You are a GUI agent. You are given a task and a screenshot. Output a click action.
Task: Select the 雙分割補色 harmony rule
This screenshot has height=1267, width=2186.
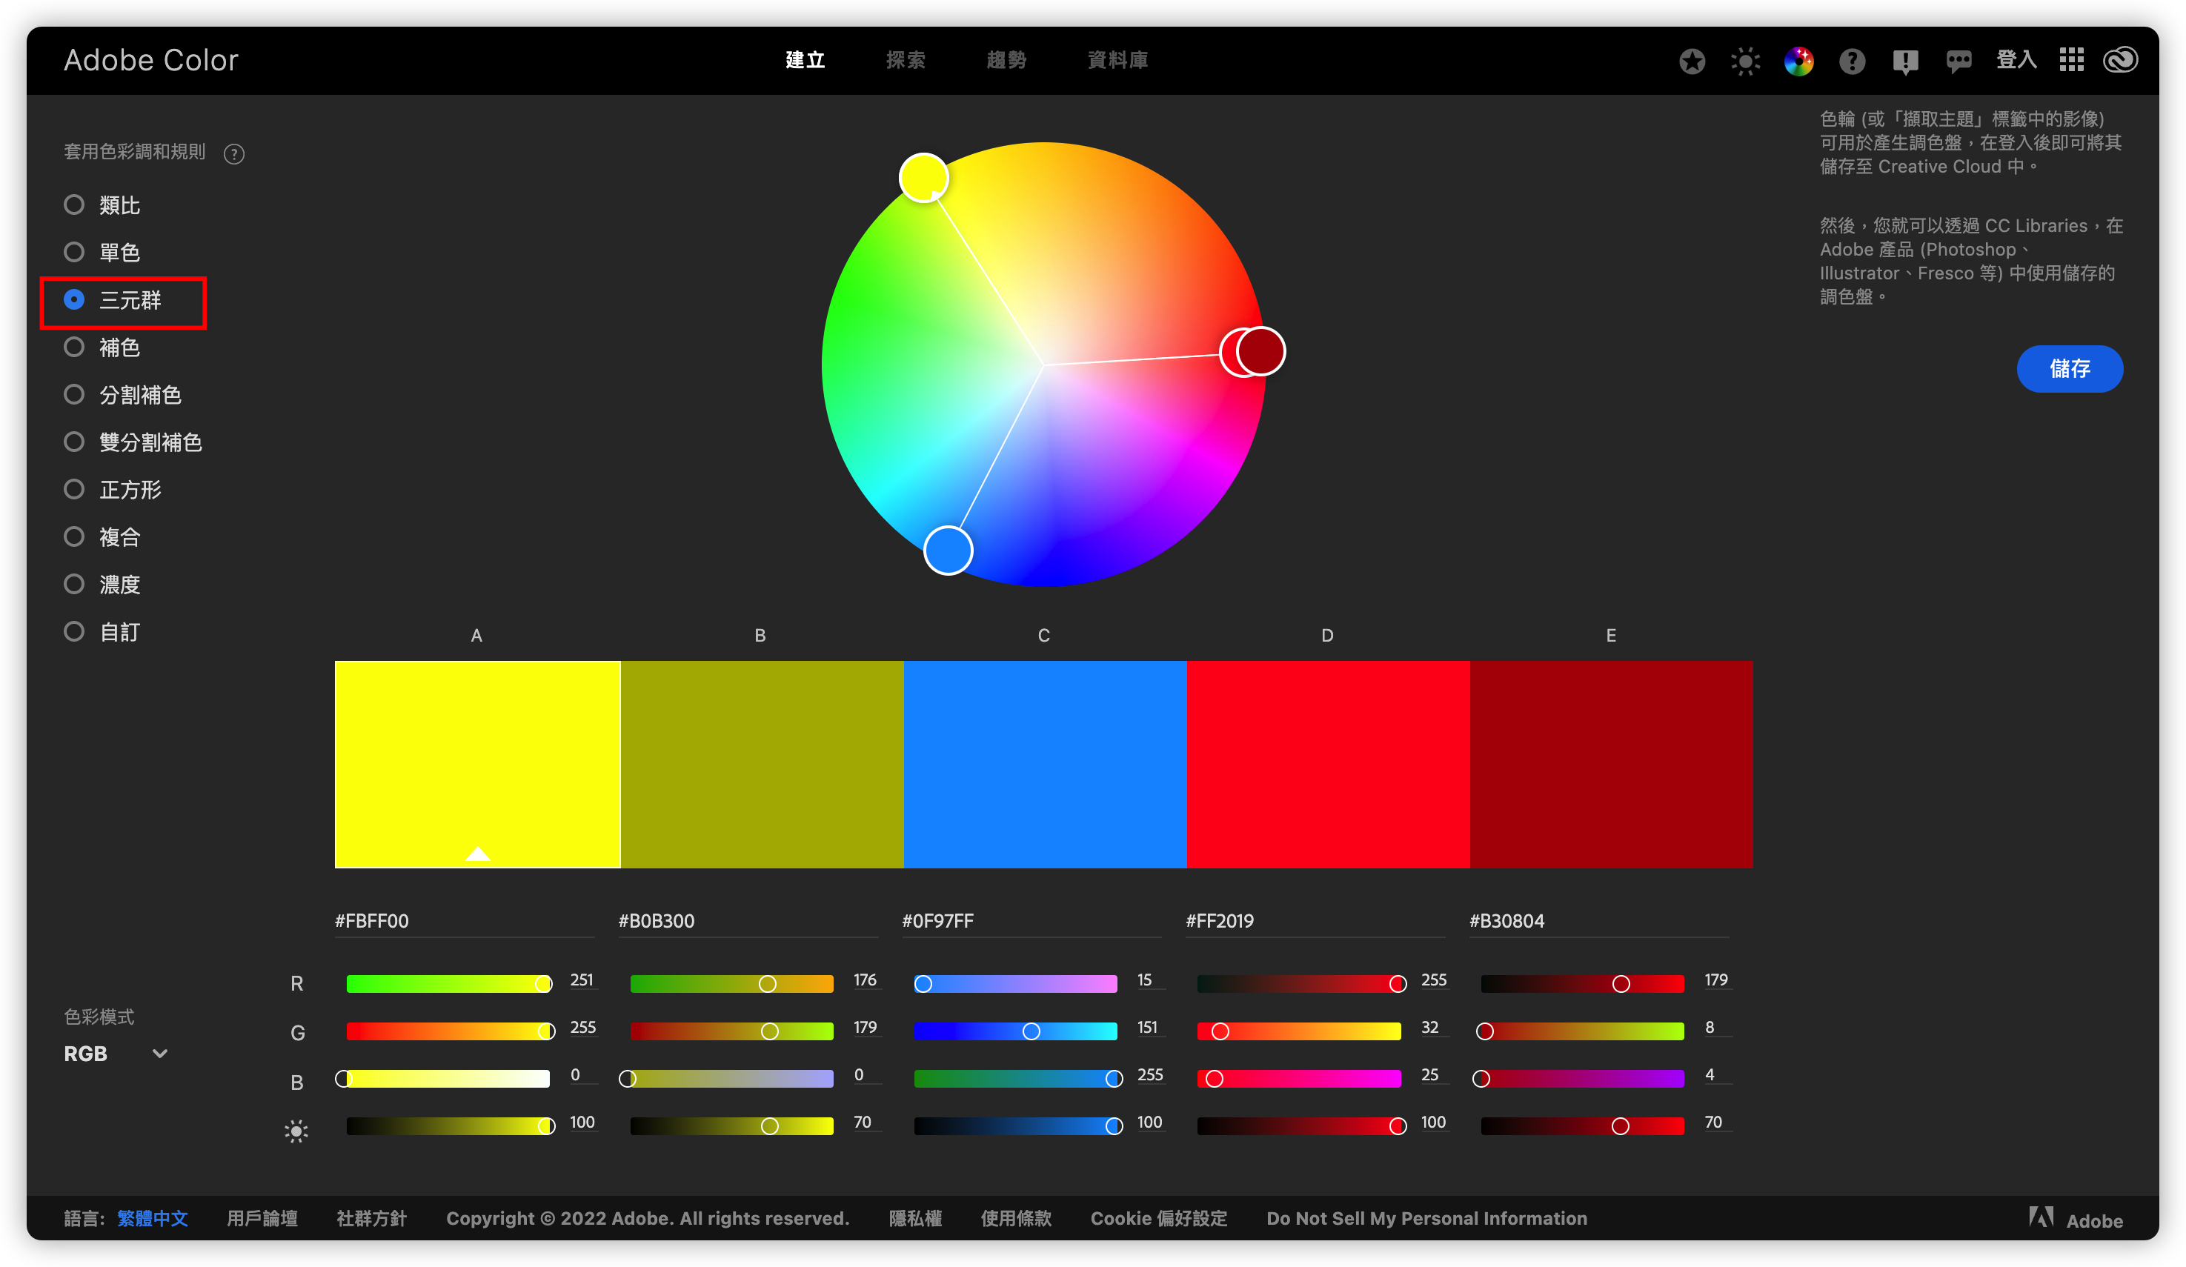click(x=133, y=442)
